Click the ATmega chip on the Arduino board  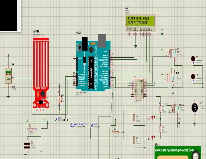pyautogui.click(x=91, y=73)
